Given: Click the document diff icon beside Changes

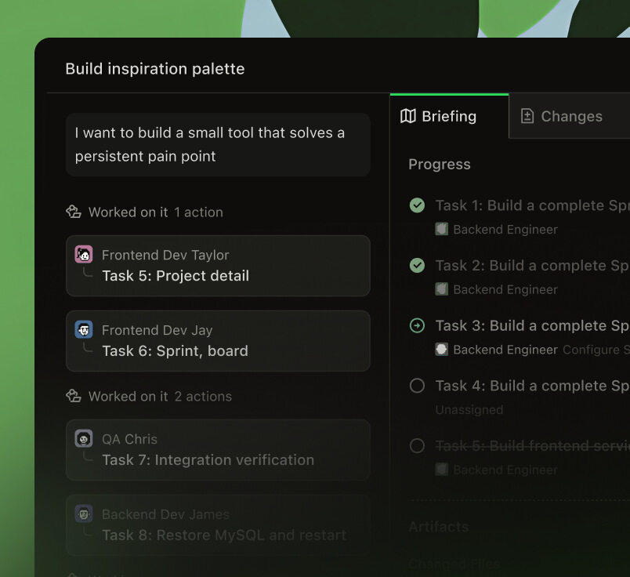Looking at the screenshot, I should pyautogui.click(x=527, y=116).
